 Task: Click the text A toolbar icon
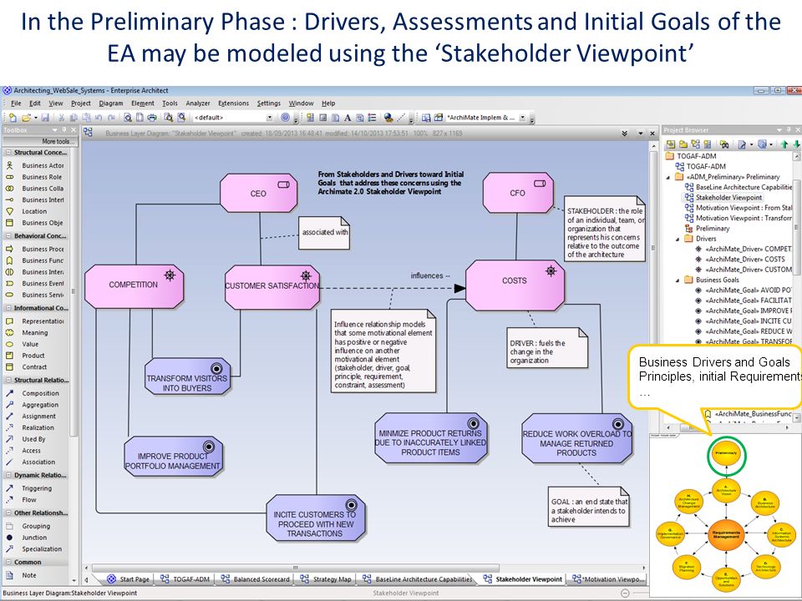click(x=348, y=118)
